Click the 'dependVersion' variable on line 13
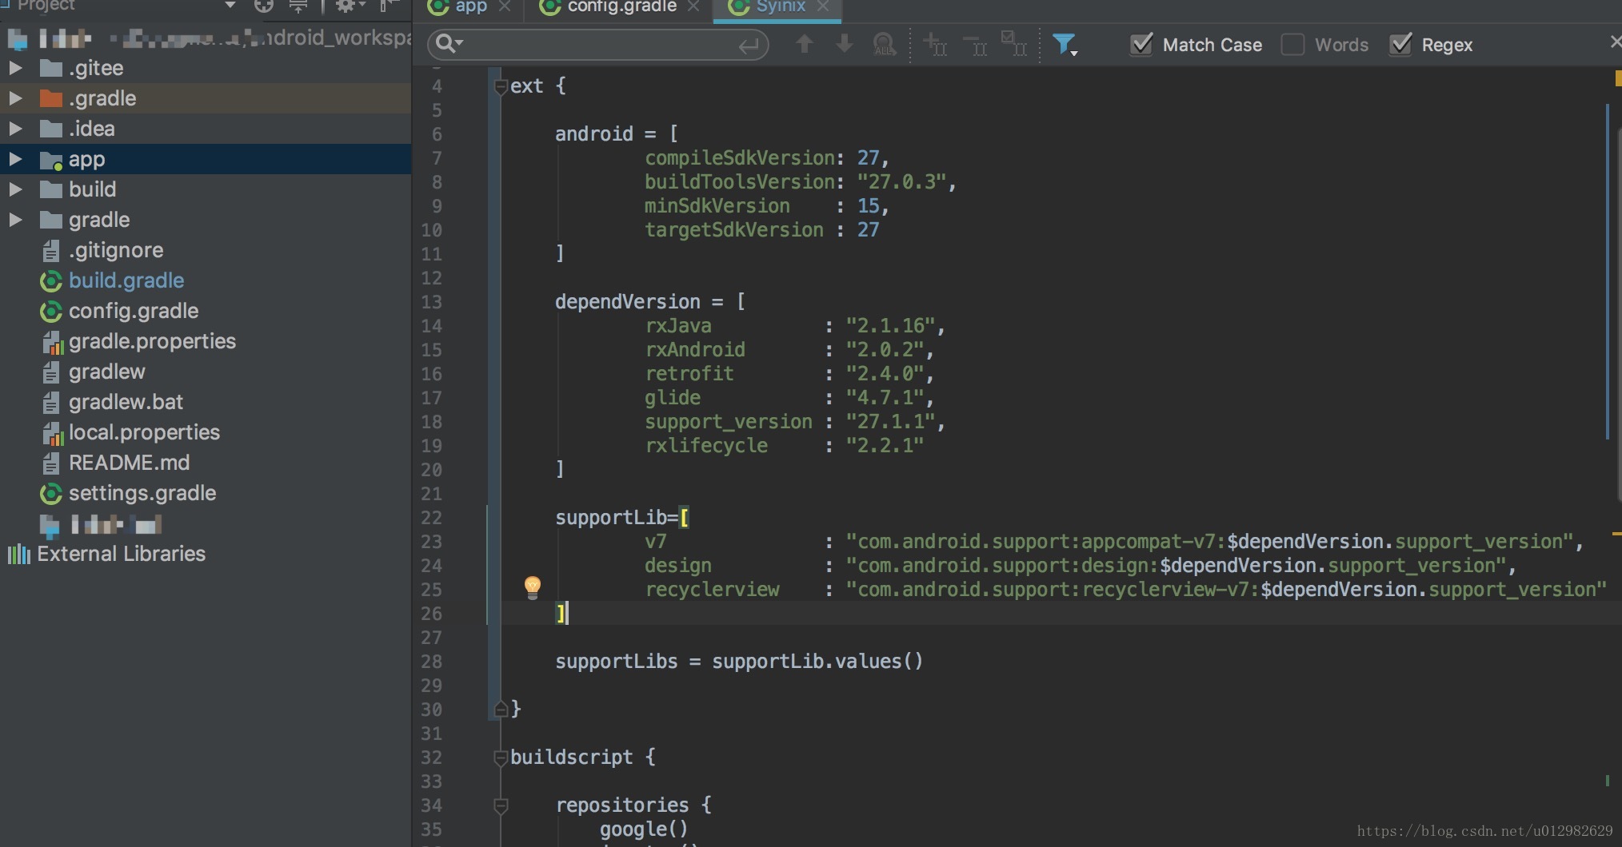Viewport: 1622px width, 847px height. [628, 302]
